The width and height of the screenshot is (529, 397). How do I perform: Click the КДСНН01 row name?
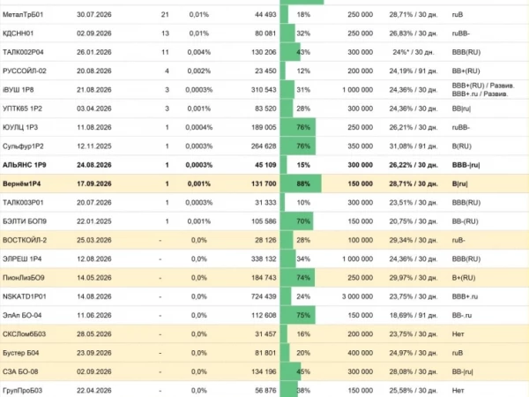(18, 34)
